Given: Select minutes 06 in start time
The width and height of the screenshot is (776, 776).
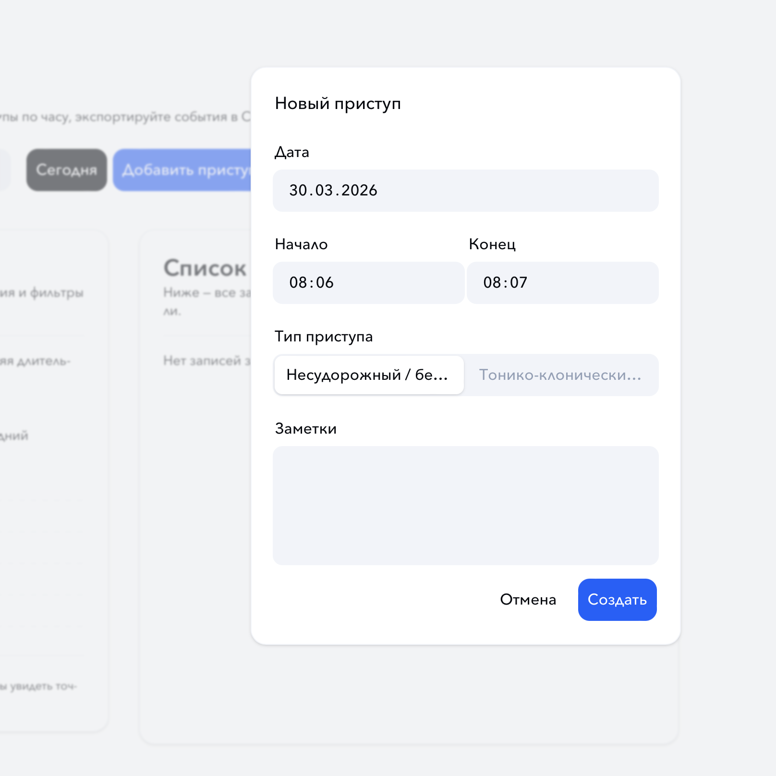Looking at the screenshot, I should [x=325, y=283].
